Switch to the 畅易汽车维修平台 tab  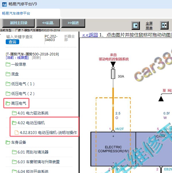[16, 13]
